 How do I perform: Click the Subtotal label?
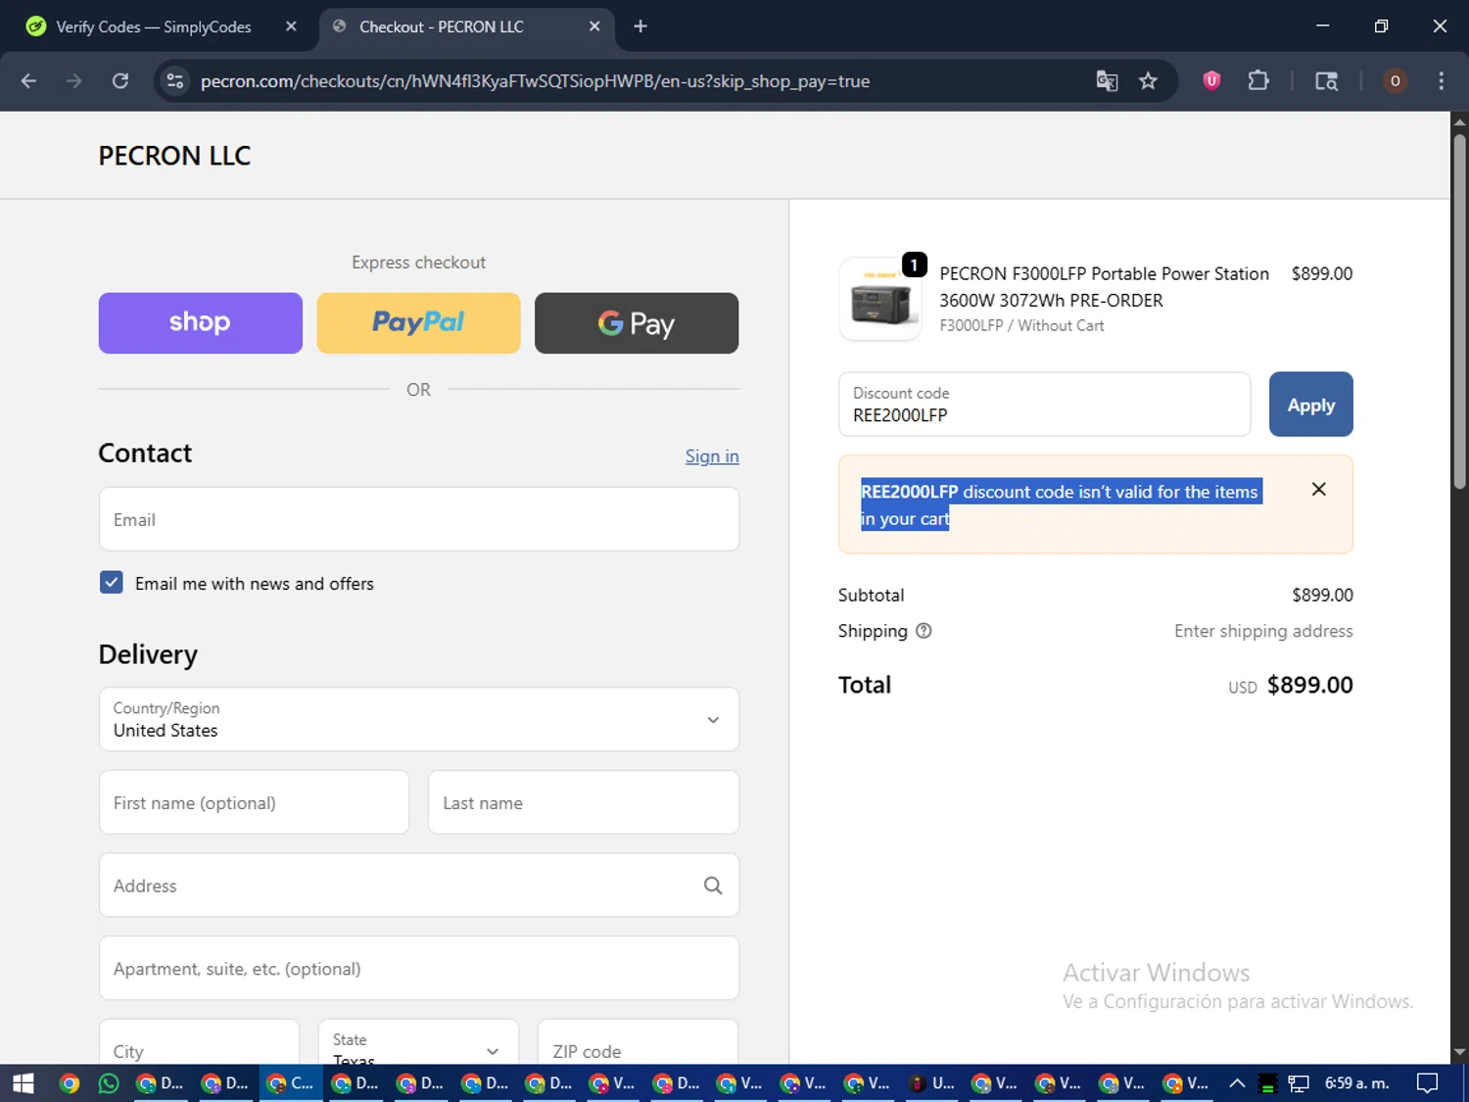(x=871, y=595)
